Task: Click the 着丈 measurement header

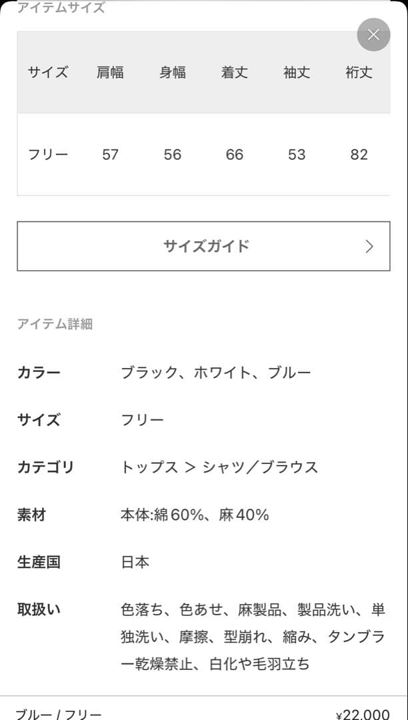Action: point(234,73)
